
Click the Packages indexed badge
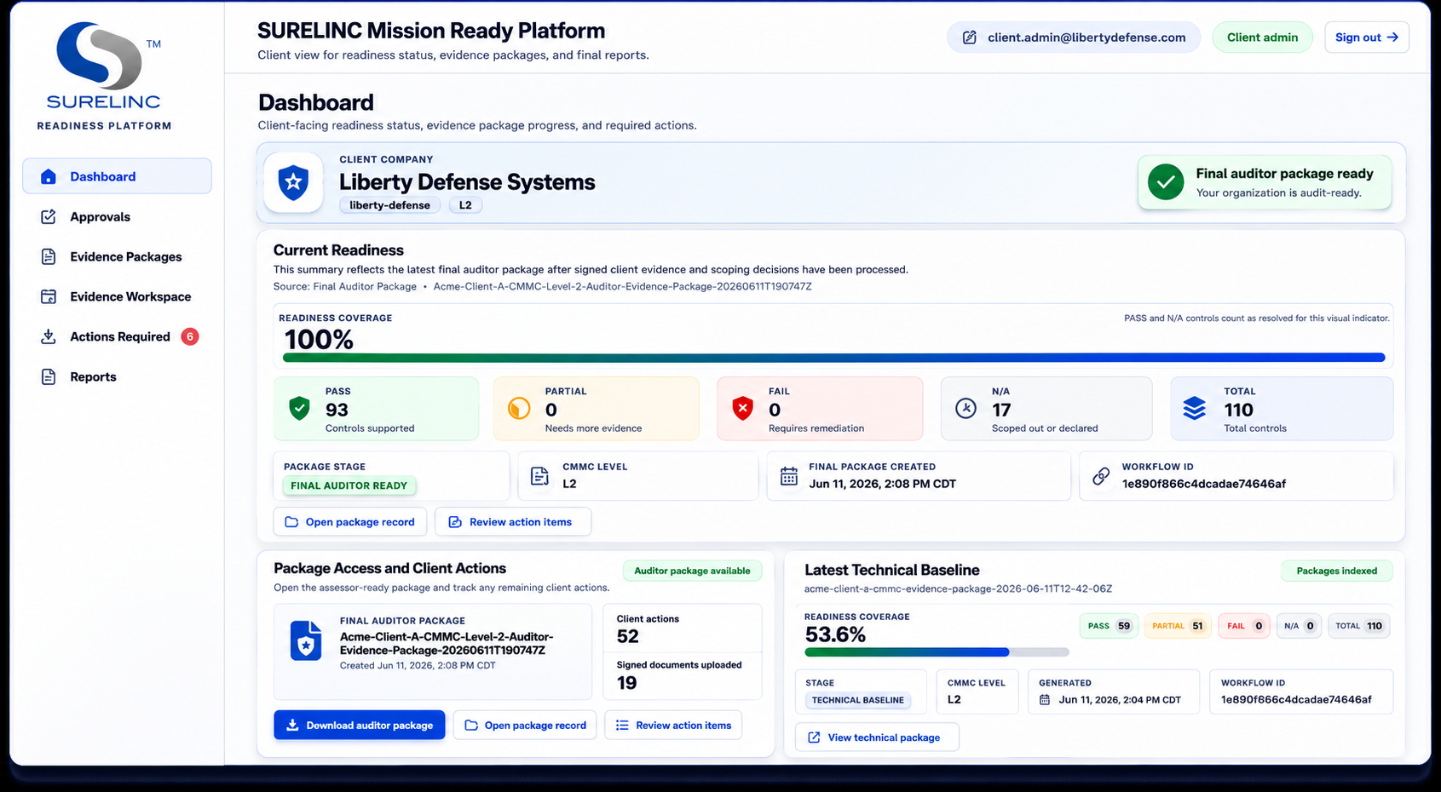tap(1336, 571)
